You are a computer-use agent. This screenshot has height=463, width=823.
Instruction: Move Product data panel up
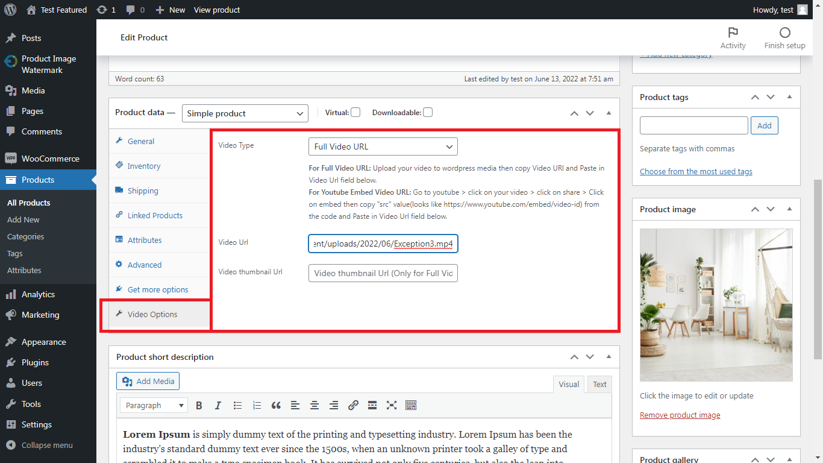click(574, 113)
